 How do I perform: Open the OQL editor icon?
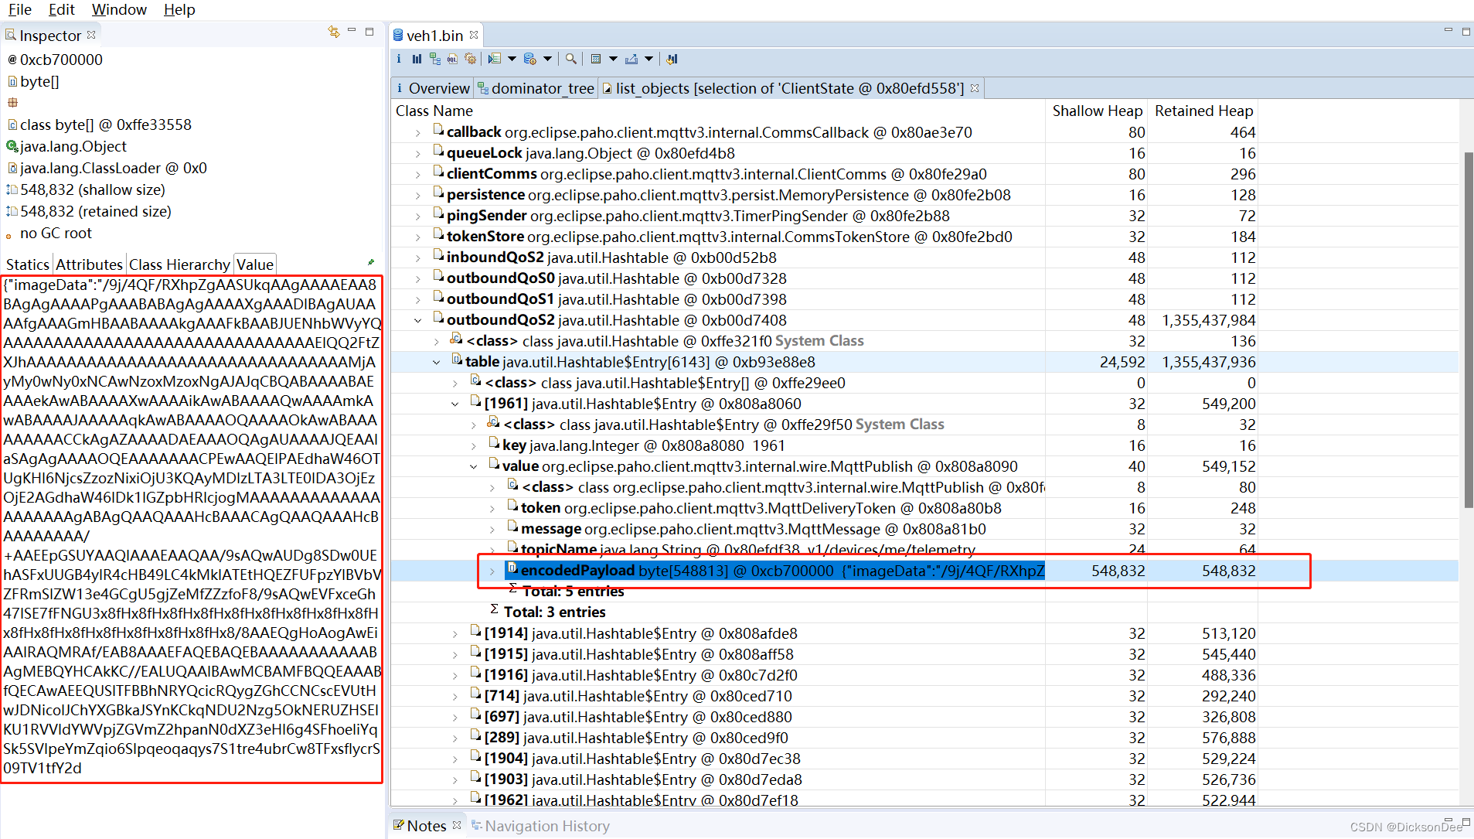pos(452,59)
